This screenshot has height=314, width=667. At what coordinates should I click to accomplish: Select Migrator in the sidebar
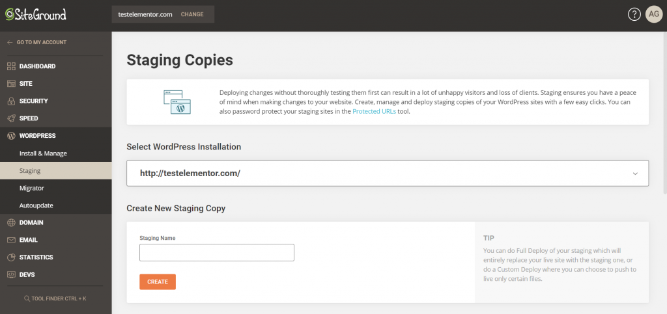(32, 188)
